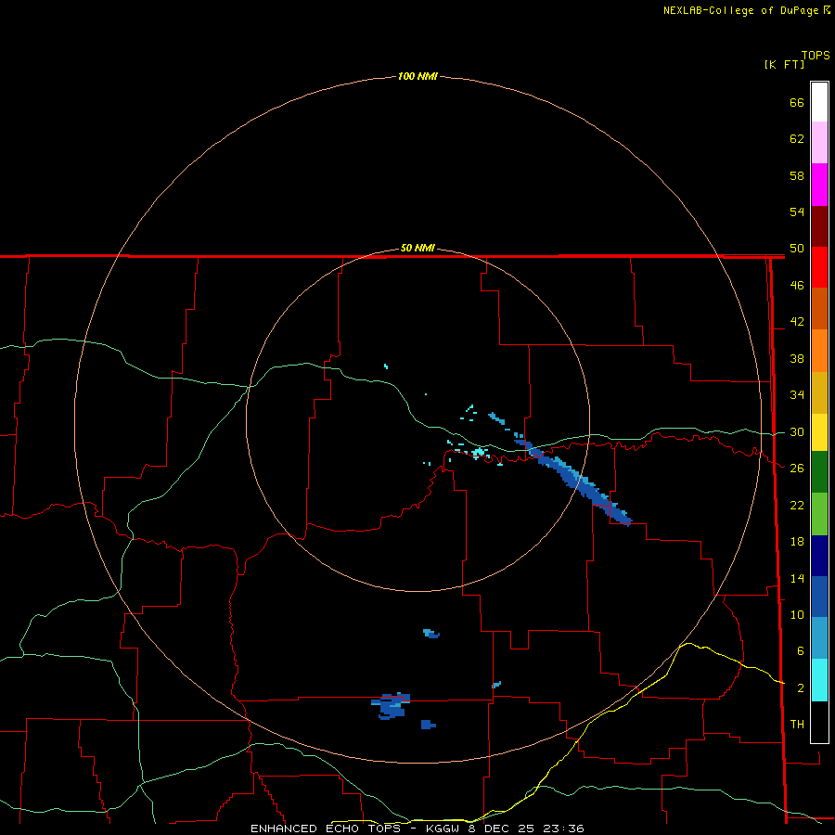Click the 100 NMI range ring label

pos(417,76)
